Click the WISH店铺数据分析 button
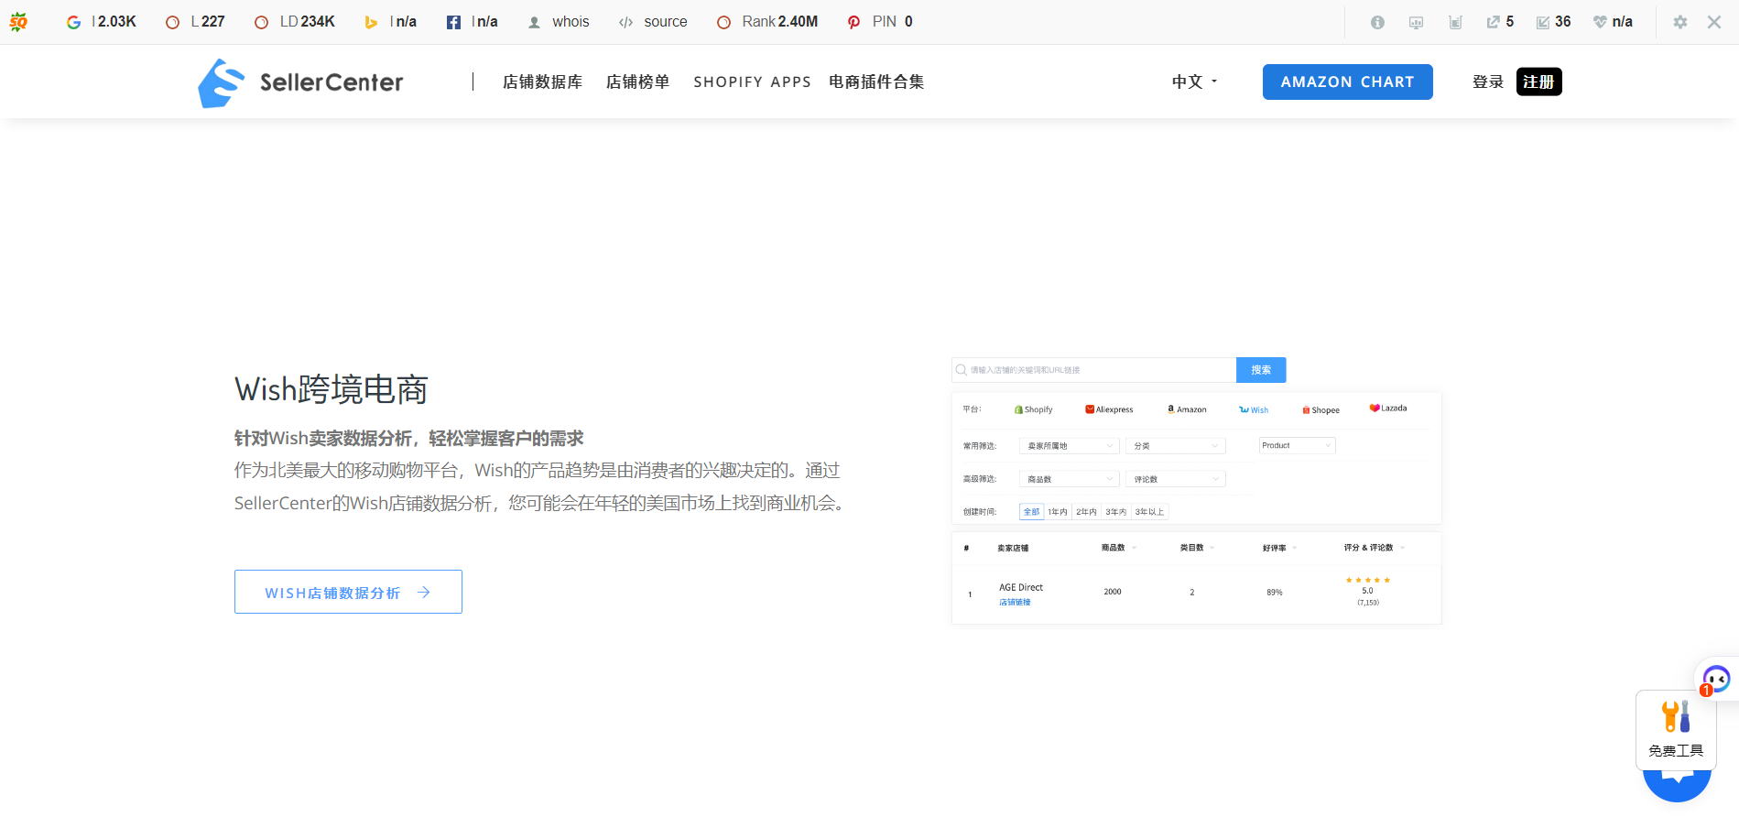This screenshot has height=817, width=1739. tap(348, 593)
